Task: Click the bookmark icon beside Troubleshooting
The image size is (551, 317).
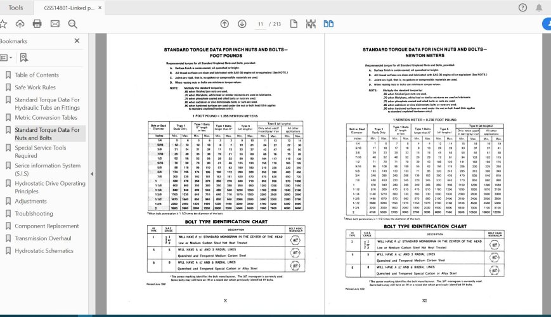Action: tap(8, 213)
